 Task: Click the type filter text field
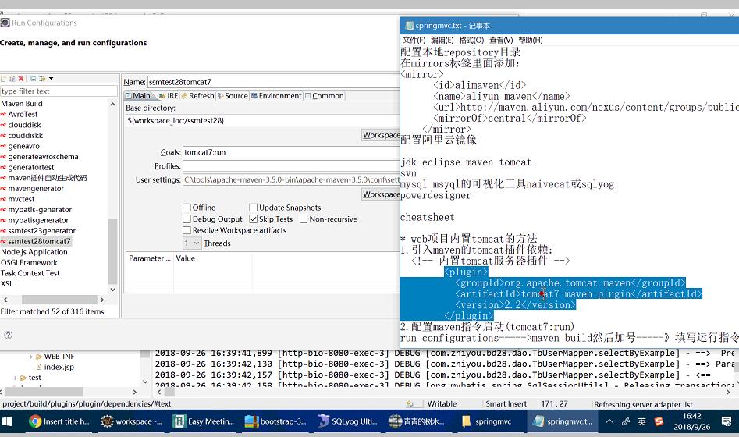point(59,91)
